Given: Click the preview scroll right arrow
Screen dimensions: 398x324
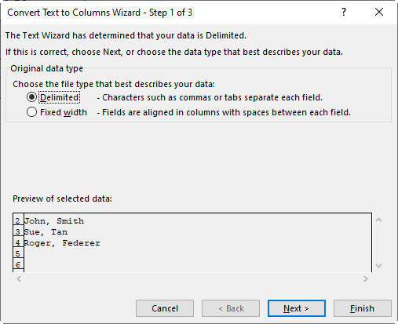Looking at the screenshot, I should (366, 279).
